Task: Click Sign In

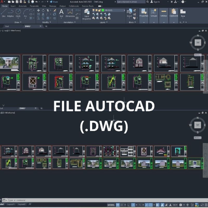Action: click(x=155, y=2)
